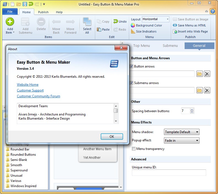
Task: Click the Button arrows image path field
Action: point(162,74)
